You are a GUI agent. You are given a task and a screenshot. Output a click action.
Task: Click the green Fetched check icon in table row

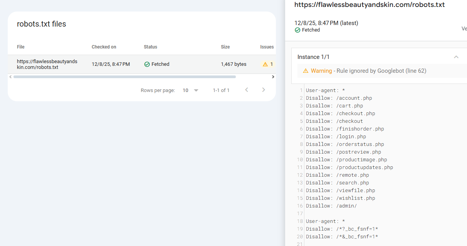(147, 64)
